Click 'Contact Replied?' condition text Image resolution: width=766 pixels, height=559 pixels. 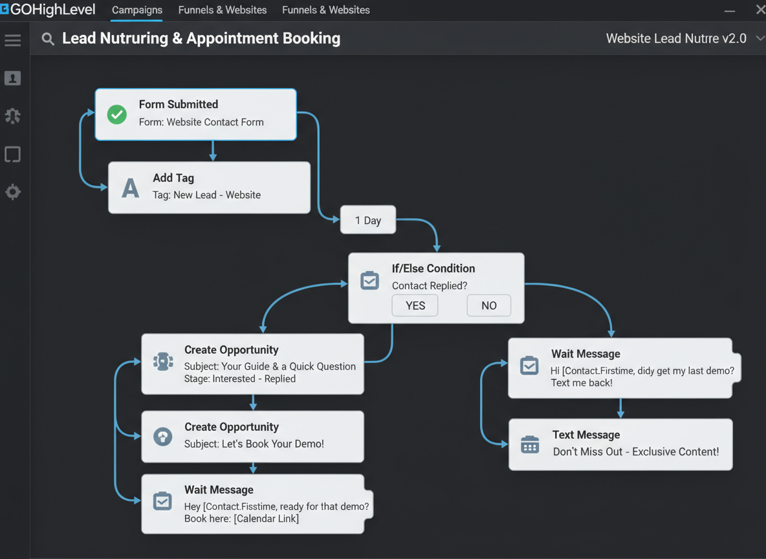coord(430,286)
